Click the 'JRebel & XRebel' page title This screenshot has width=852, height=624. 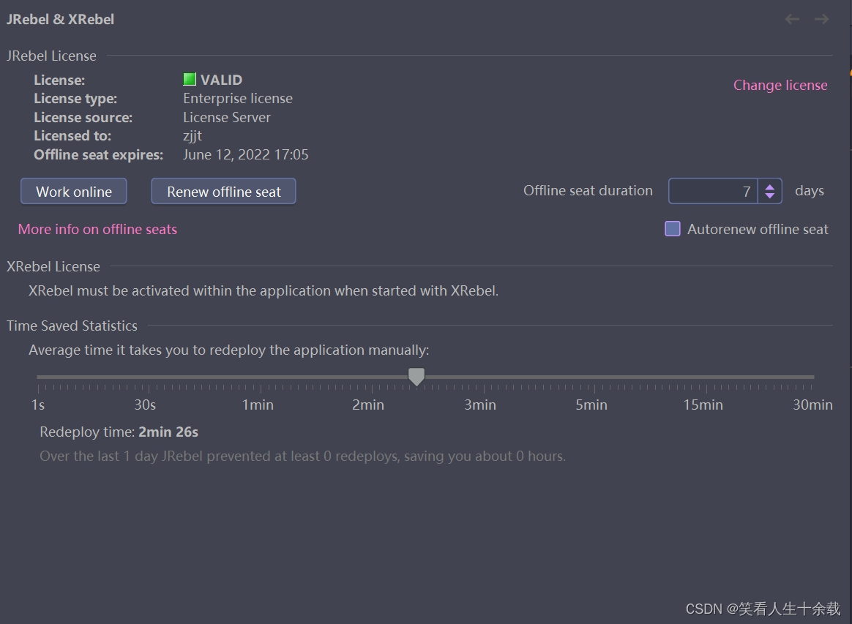[x=60, y=20]
